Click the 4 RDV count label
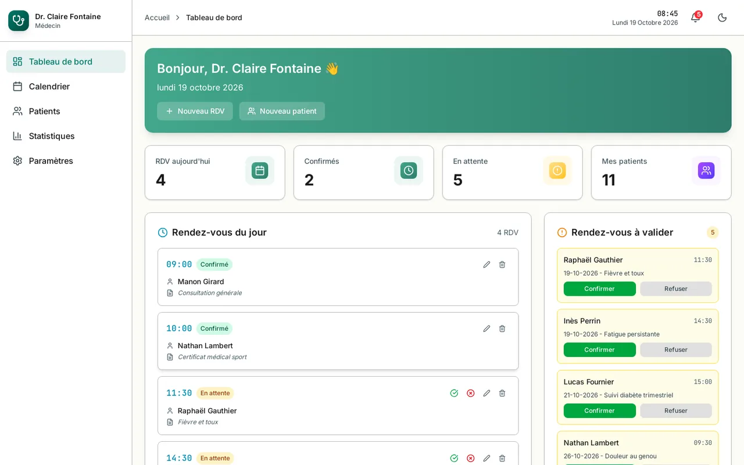Screen dimensions: 744x465 pos(507,233)
